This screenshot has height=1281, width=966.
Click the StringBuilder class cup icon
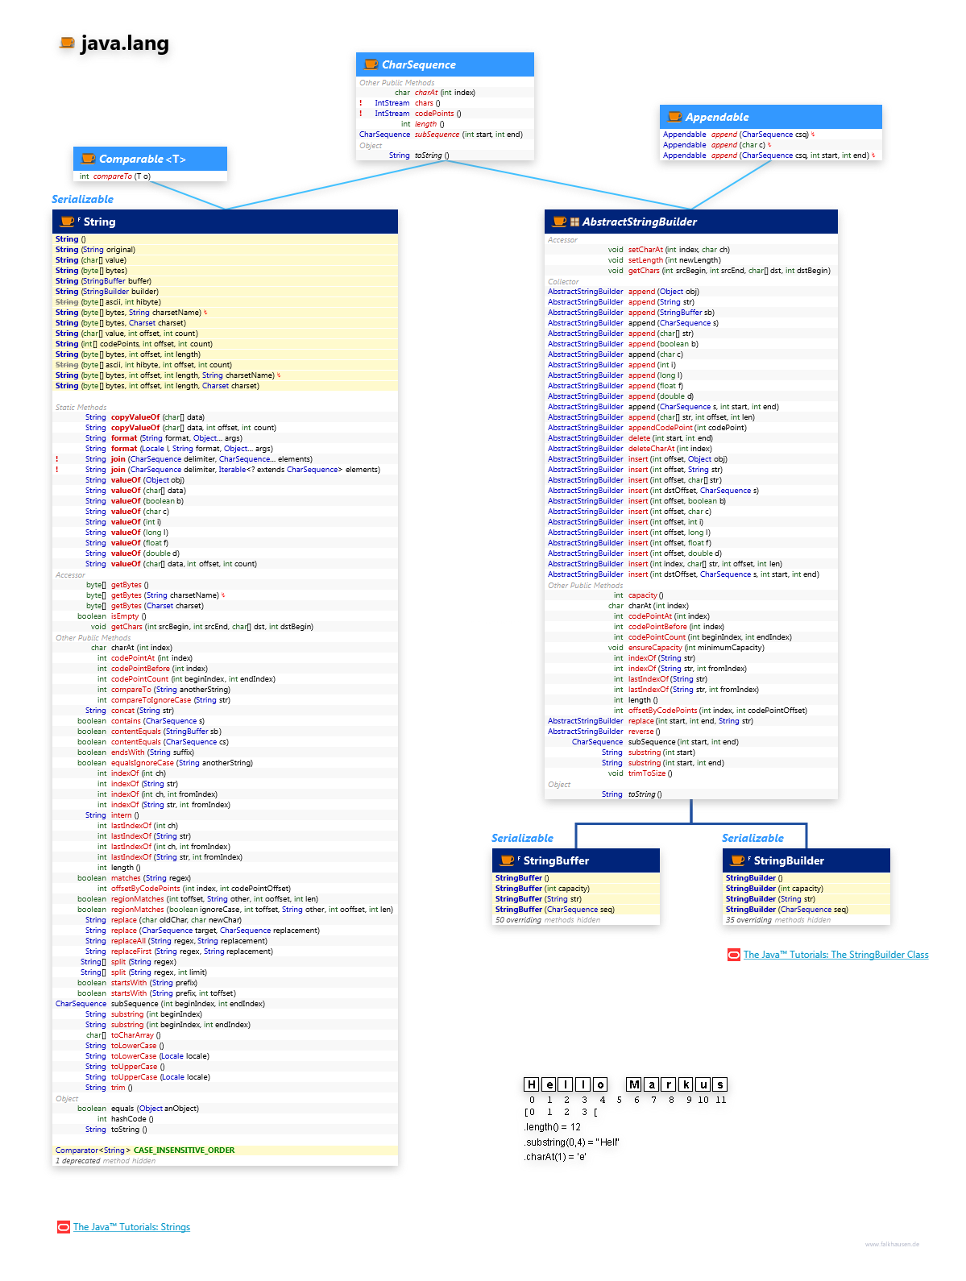[x=737, y=860]
